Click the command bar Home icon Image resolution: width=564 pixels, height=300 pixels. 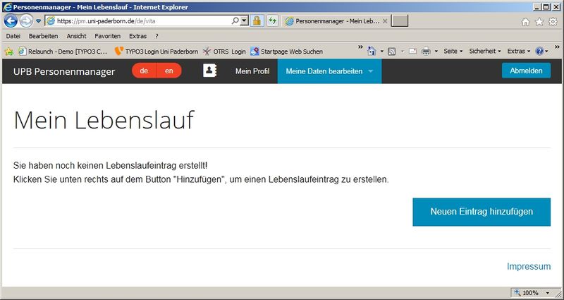coord(372,51)
